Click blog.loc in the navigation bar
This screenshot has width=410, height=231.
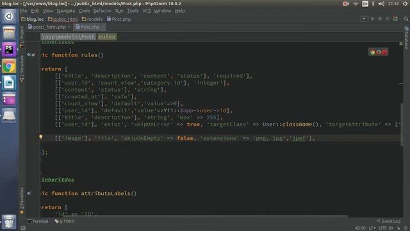coord(33,19)
